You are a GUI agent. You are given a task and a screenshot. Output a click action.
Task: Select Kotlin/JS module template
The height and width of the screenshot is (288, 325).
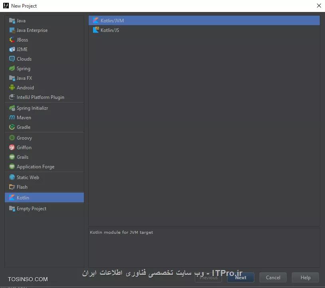(204, 30)
